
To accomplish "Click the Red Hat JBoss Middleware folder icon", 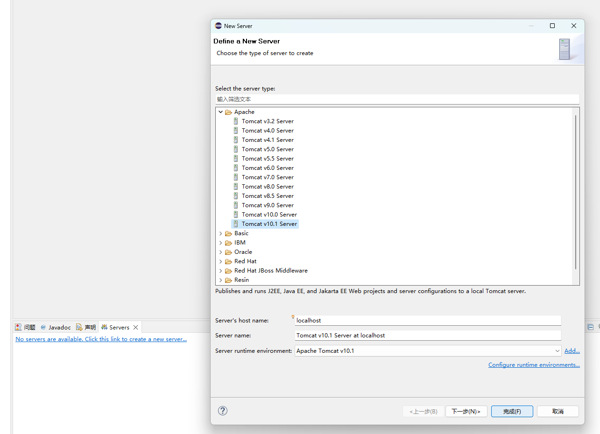I will click(x=228, y=271).
